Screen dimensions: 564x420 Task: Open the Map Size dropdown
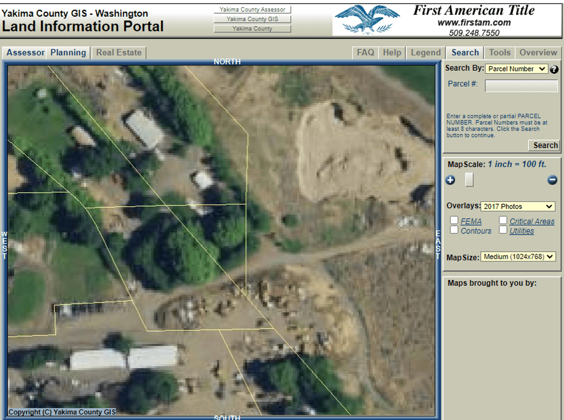[x=518, y=256]
